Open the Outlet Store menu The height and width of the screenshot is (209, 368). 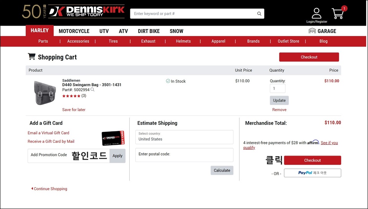[x=288, y=41]
